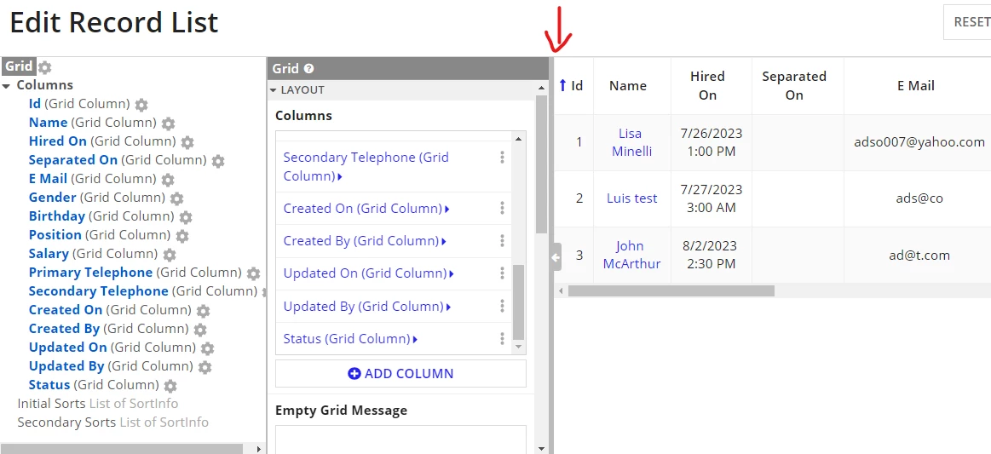Click scroll-up arrow of Columns list
Viewport: 991px width, 454px height.
coord(519,139)
